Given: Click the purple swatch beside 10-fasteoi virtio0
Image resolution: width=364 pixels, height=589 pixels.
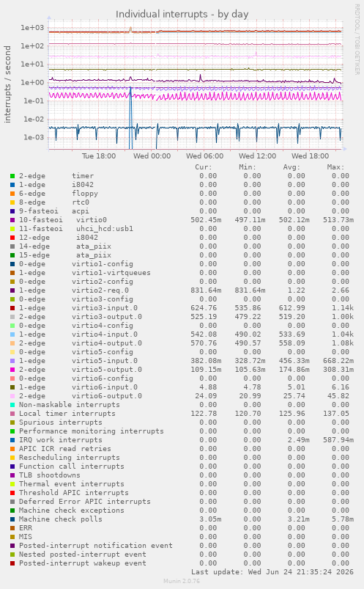Looking at the screenshot, I should click(x=12, y=220).
